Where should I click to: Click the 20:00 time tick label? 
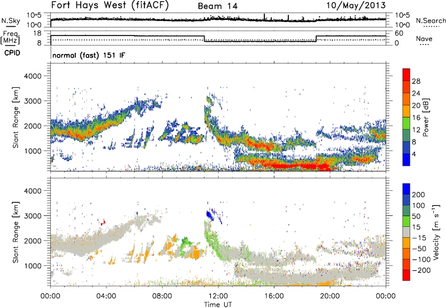(x=329, y=296)
